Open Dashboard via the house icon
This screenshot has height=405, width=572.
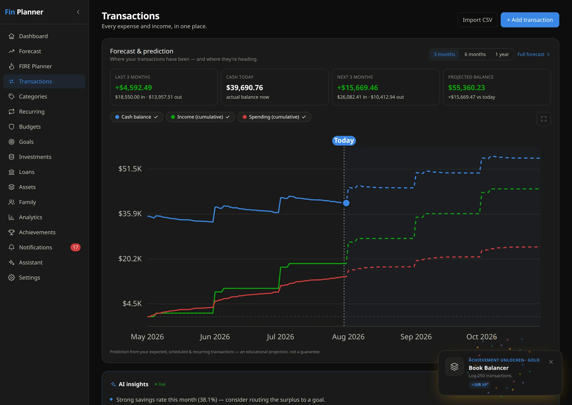(11, 36)
